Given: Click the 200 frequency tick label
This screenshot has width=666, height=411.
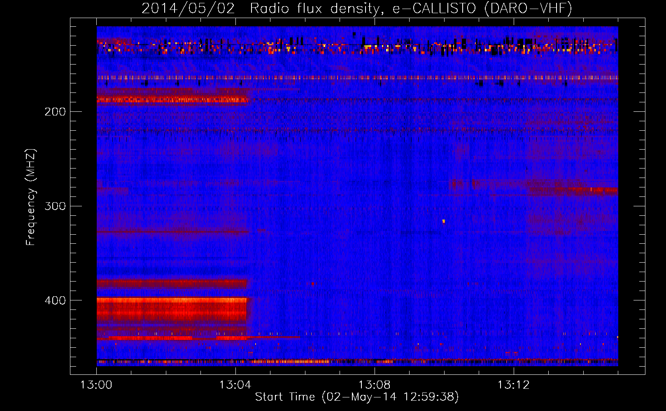Looking at the screenshot, I should point(55,112).
